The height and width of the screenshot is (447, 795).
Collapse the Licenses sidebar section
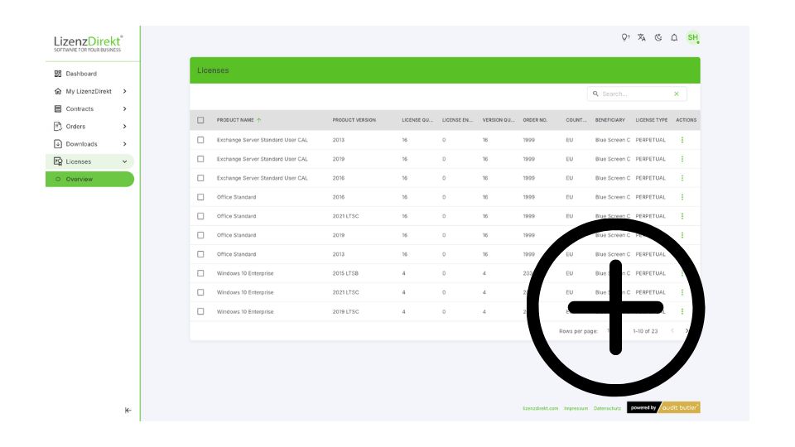124,161
